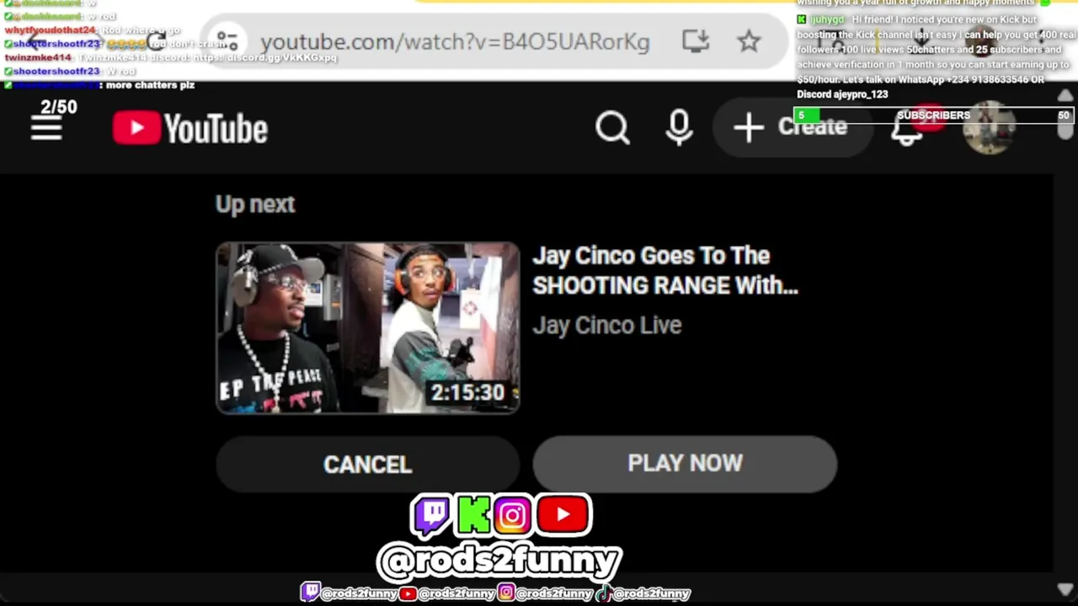Click the browser site settings icon

[x=227, y=41]
